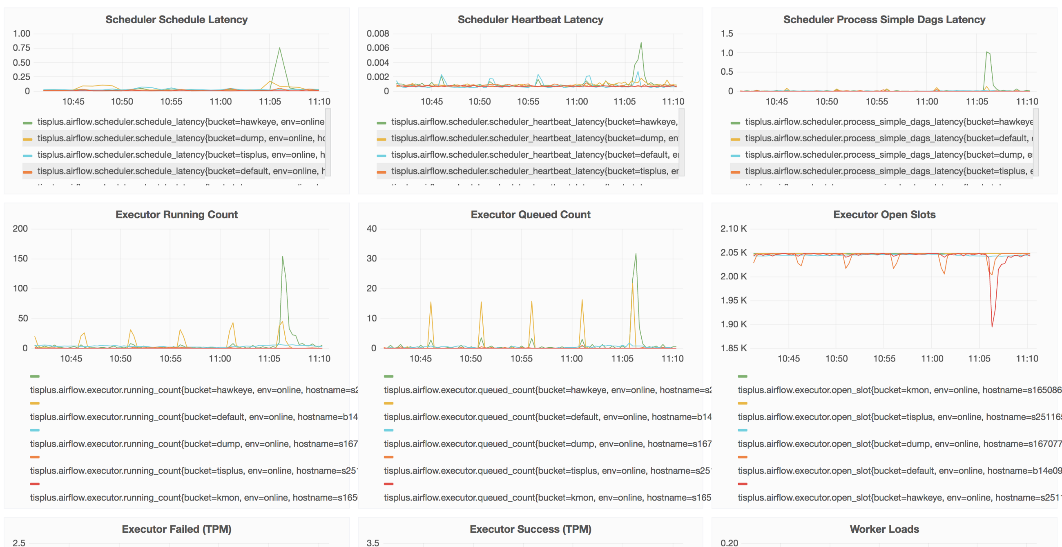This screenshot has width=1062, height=547.
Task: Open Scheduler Heartbeat Latency panel title menu
Action: click(530, 19)
